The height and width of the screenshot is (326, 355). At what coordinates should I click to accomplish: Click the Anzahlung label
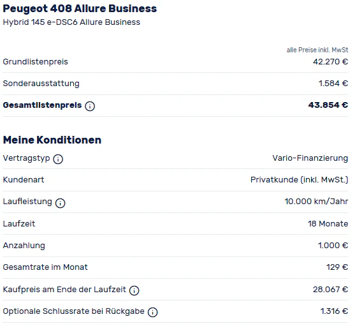click(x=24, y=246)
